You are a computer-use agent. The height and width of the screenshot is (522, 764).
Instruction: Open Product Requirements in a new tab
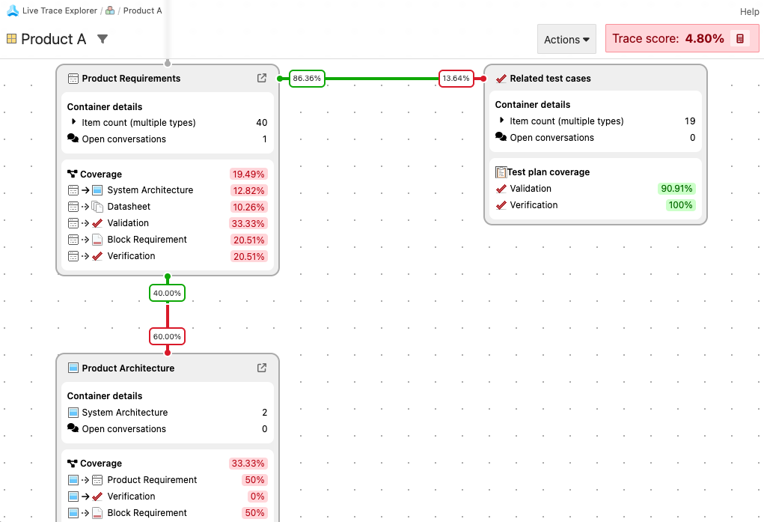click(261, 78)
